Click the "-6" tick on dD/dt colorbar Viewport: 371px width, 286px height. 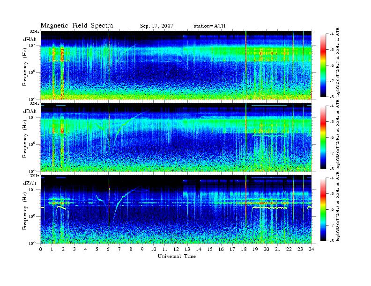point(331,137)
